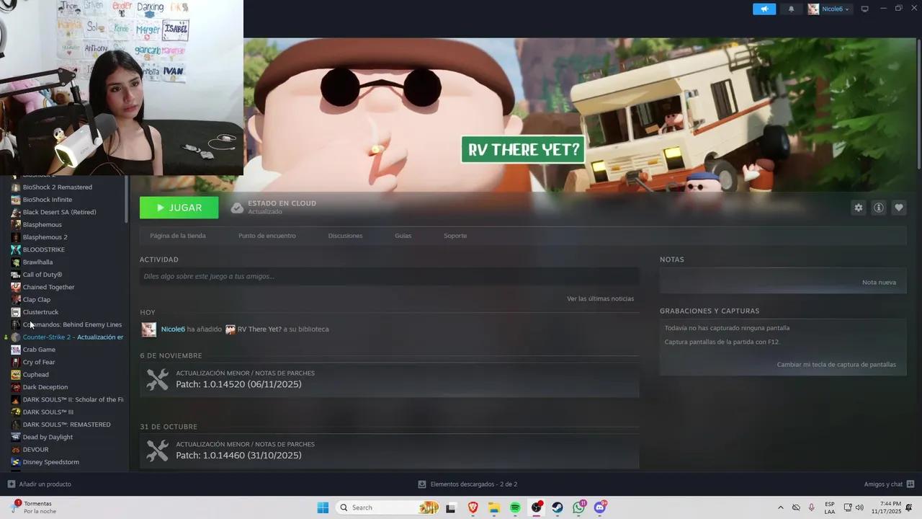Open Steam announcements megaphone button

[x=764, y=9]
